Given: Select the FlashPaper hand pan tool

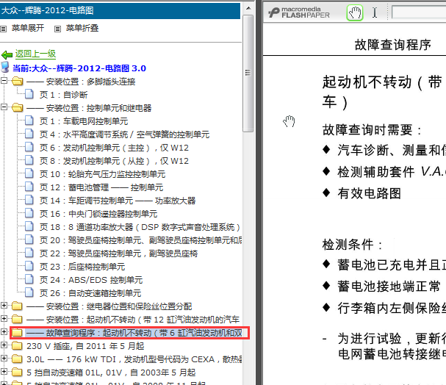Looking at the screenshot, I should click(x=355, y=12).
